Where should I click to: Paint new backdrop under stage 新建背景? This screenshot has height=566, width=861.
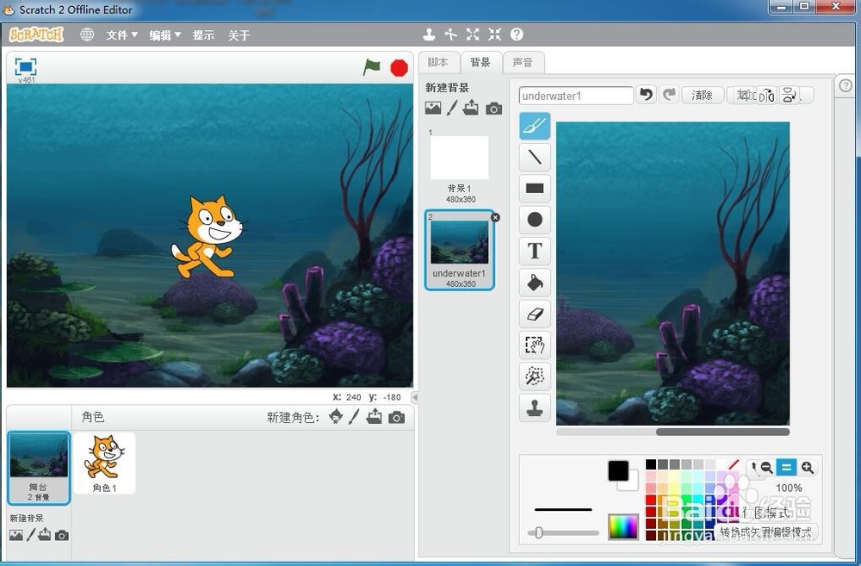pos(31,535)
